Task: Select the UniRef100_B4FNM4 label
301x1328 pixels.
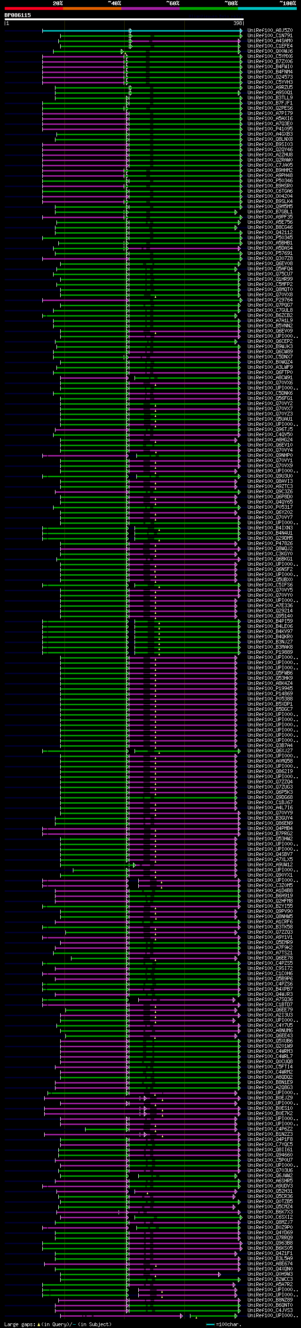Action: click(270, 72)
